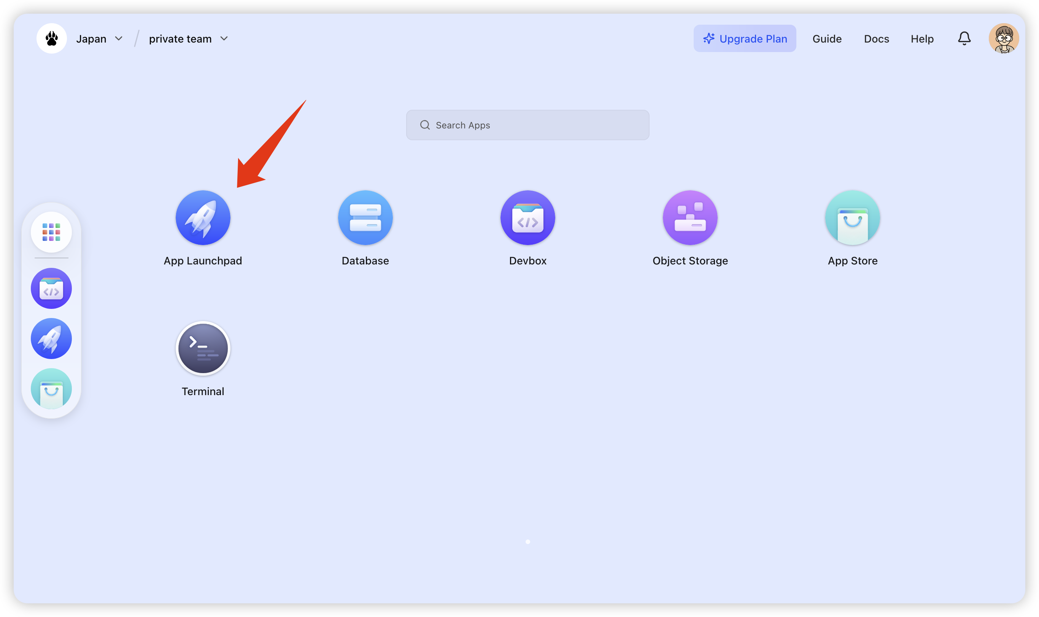
Task: Expand the private team workspace dropdown
Action: click(x=188, y=39)
